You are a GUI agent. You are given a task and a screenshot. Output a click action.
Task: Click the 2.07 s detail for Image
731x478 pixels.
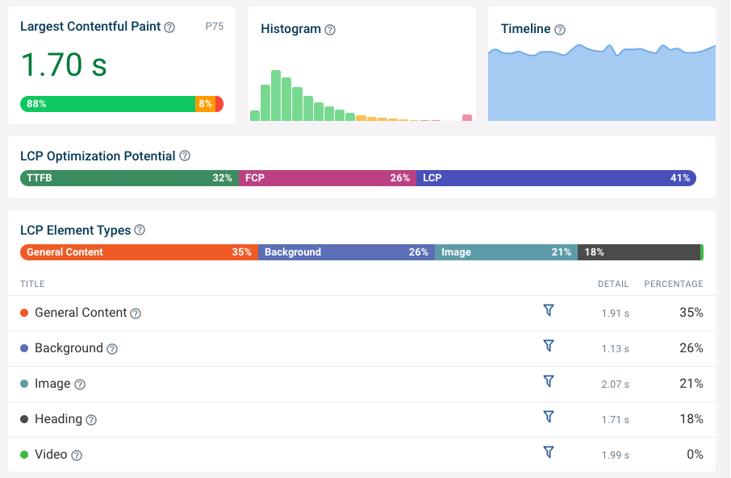click(x=615, y=384)
